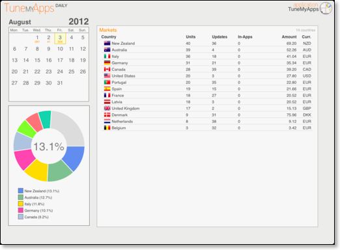Image resolution: width=340 pixels, height=250 pixels.
Task: Select the blue New Zealand legend swatch
Action: click(x=21, y=191)
